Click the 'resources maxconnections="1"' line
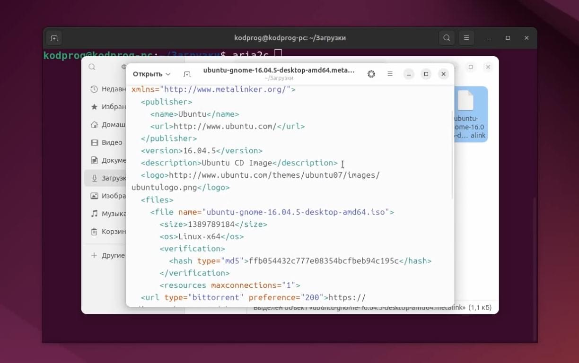 pyautogui.click(x=230, y=285)
